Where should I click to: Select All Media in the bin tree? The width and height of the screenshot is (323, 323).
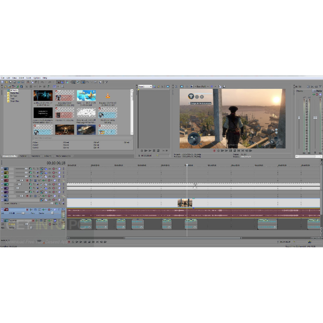tap(14, 91)
